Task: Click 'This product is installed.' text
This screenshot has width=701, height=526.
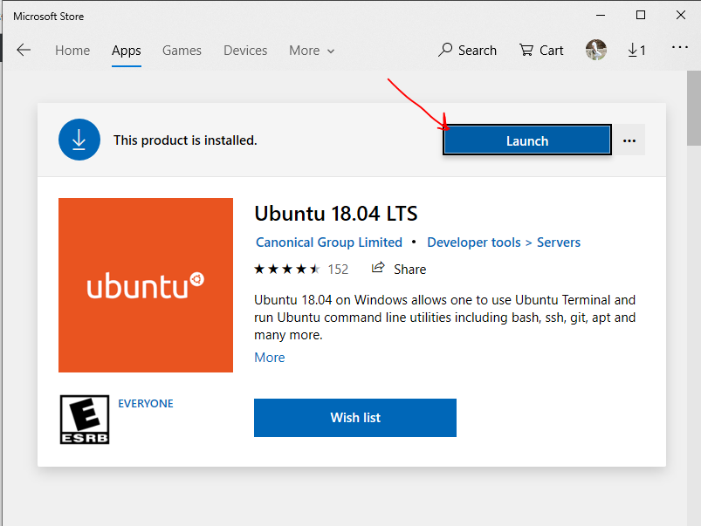Action: [185, 140]
